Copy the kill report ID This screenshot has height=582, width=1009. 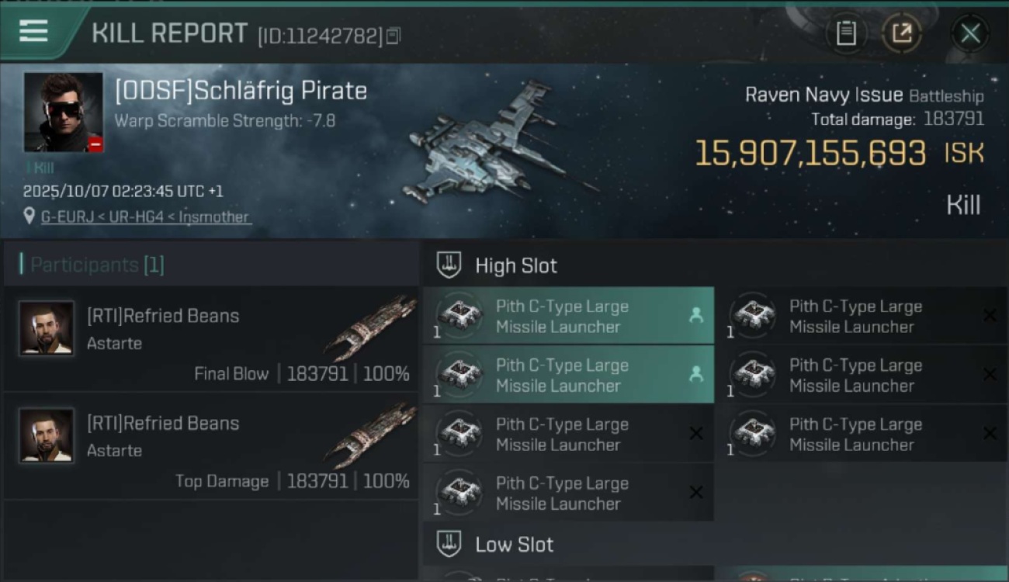[394, 36]
